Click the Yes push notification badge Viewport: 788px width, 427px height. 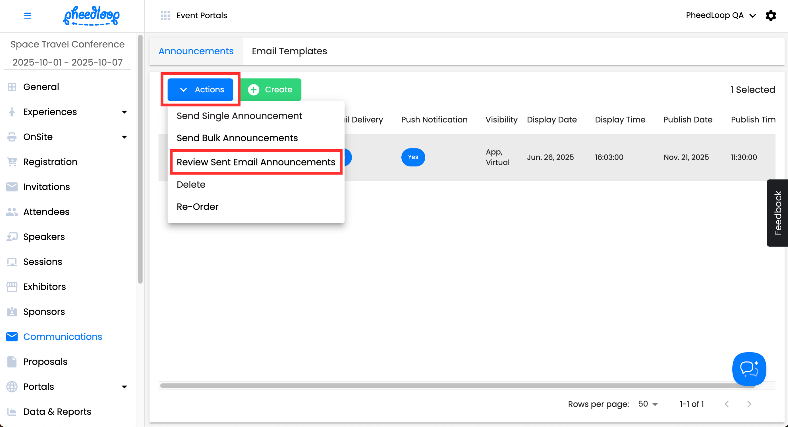point(413,157)
